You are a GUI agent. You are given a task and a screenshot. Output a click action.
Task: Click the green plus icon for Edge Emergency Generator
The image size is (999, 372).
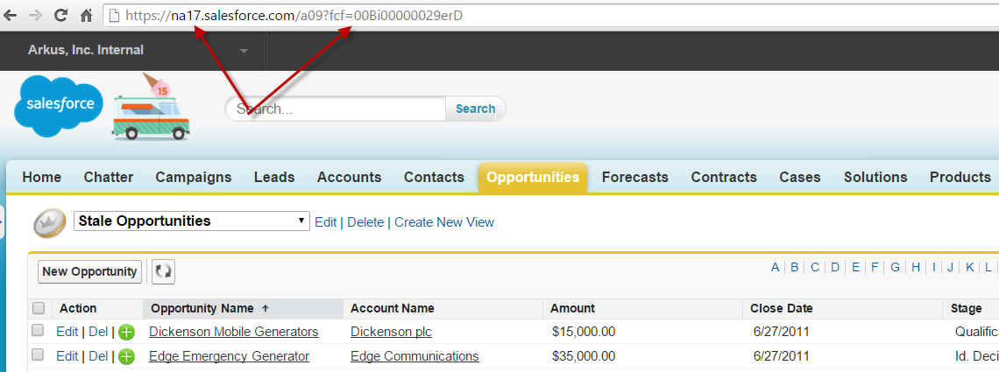[127, 356]
